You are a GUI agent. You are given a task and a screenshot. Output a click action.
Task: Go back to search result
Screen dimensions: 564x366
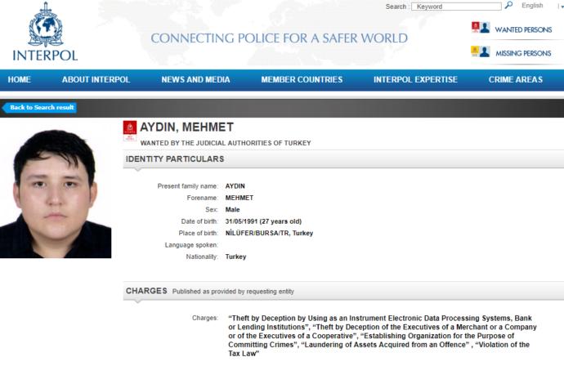(39, 108)
